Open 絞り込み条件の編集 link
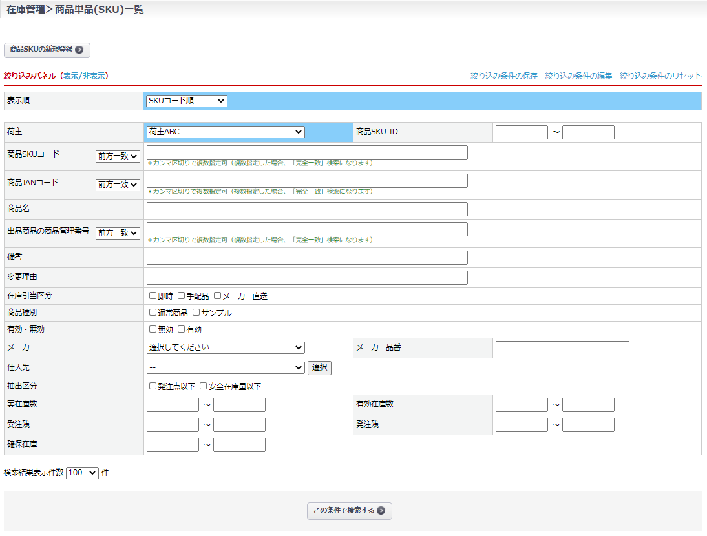 pyautogui.click(x=578, y=76)
